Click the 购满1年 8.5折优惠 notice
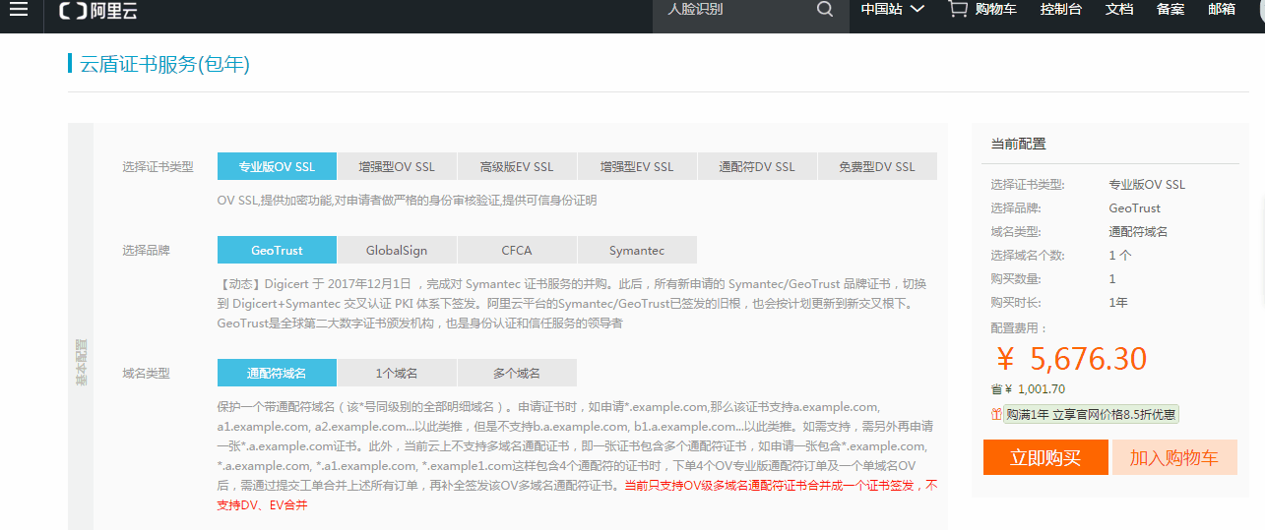The height and width of the screenshot is (530, 1265). click(x=1091, y=414)
